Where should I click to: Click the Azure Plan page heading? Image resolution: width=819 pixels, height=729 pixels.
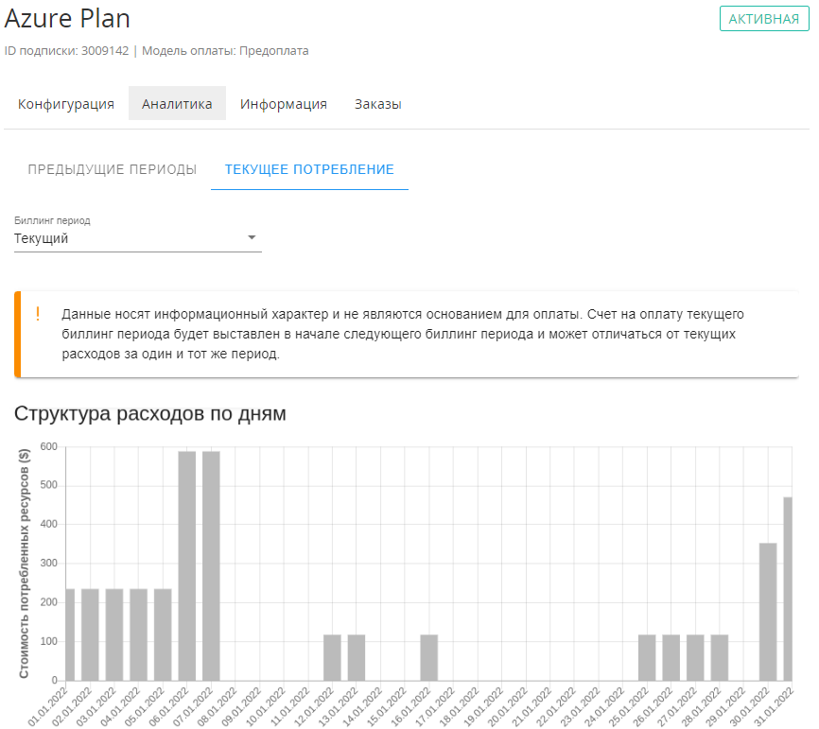point(68,19)
